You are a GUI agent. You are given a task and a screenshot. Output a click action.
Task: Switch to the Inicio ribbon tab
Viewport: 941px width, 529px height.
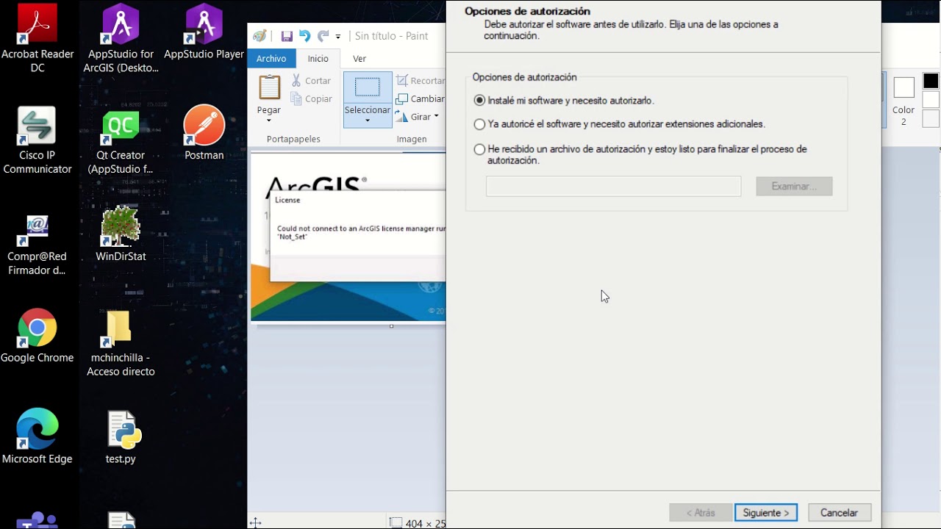coord(318,59)
